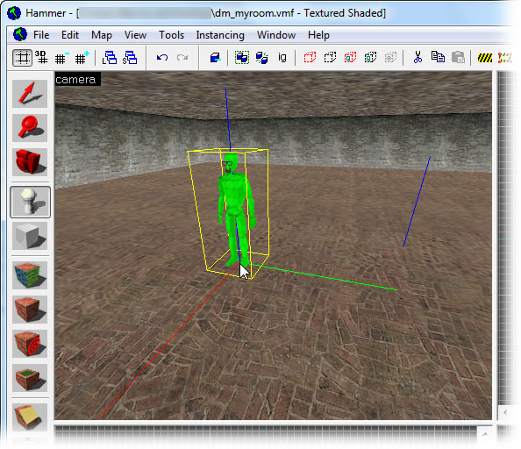Screen dimensions: 521x449
Task: Click the black dashed box with Q icon
Action: coord(370,58)
